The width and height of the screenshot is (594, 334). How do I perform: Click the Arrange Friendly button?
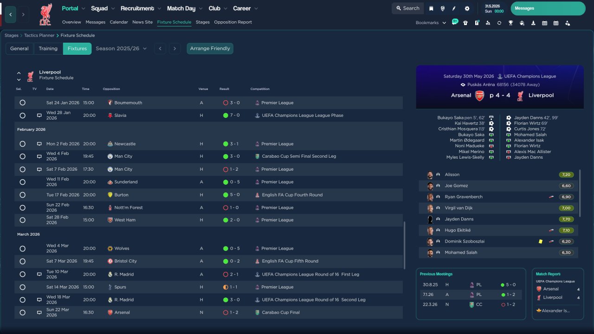click(x=210, y=48)
